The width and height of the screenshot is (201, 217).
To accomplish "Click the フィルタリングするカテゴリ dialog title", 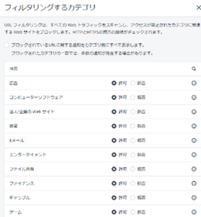I will point(50,8).
